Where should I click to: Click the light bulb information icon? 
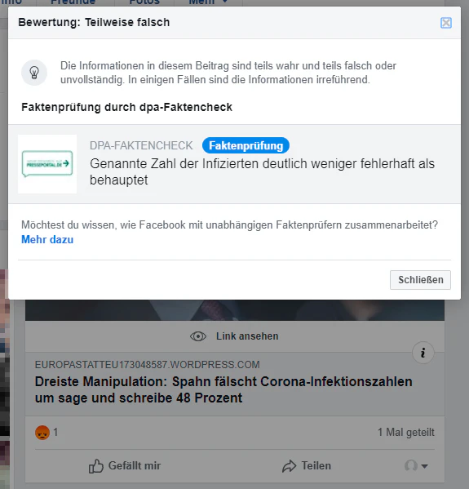click(34, 73)
